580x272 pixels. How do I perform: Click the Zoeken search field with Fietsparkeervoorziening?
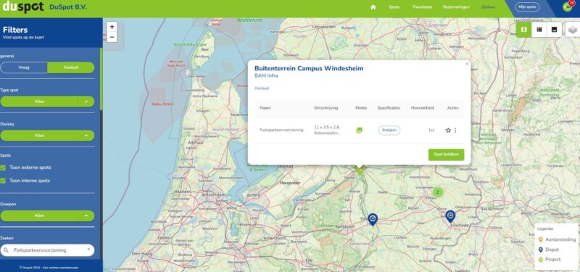(x=47, y=250)
